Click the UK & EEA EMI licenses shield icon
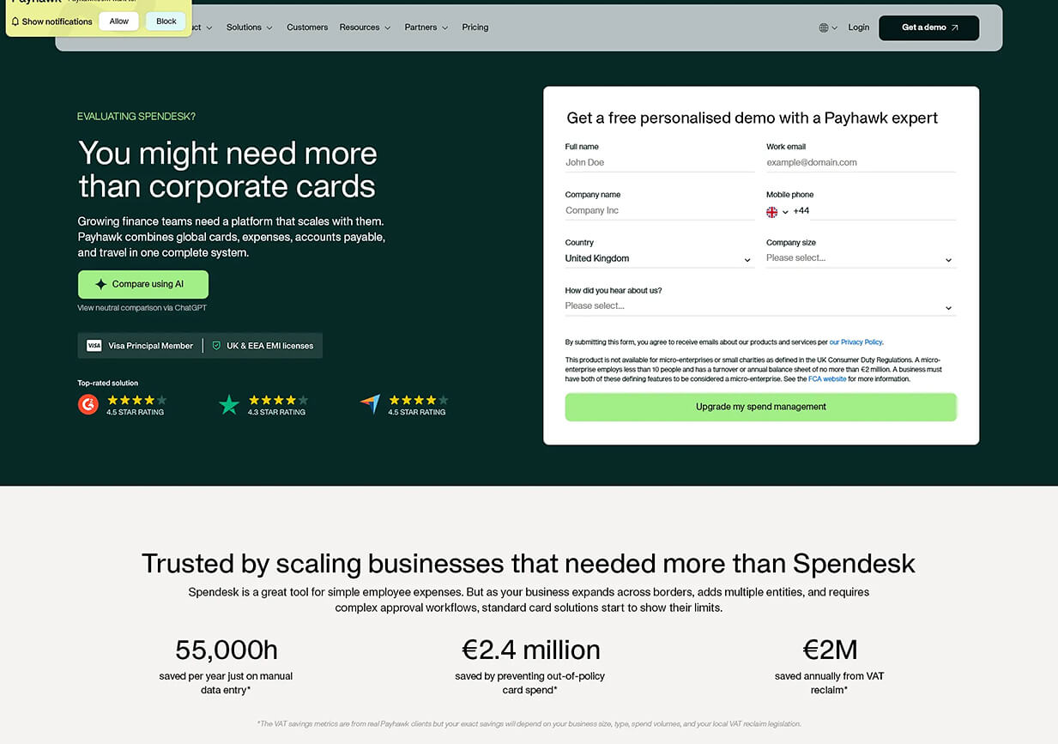 [217, 345]
